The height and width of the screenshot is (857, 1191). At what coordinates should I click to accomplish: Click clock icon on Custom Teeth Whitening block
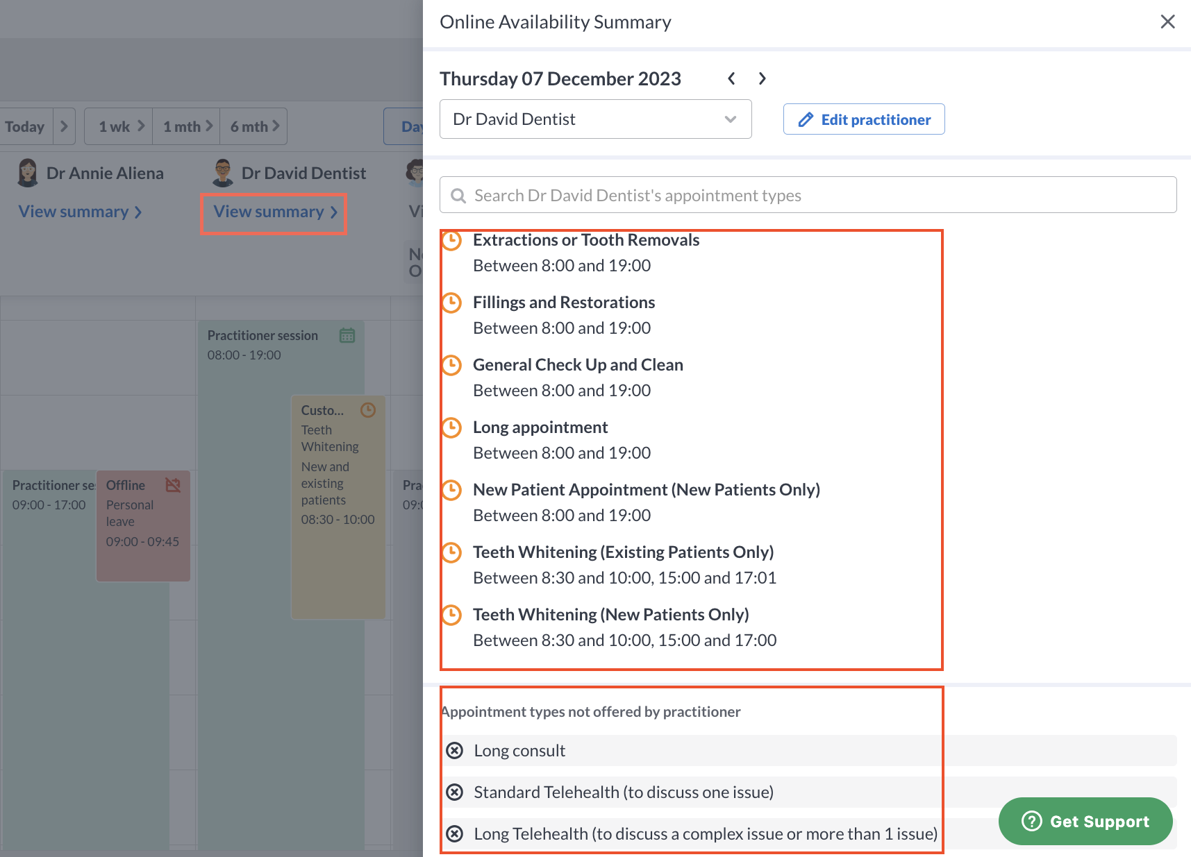(x=368, y=410)
